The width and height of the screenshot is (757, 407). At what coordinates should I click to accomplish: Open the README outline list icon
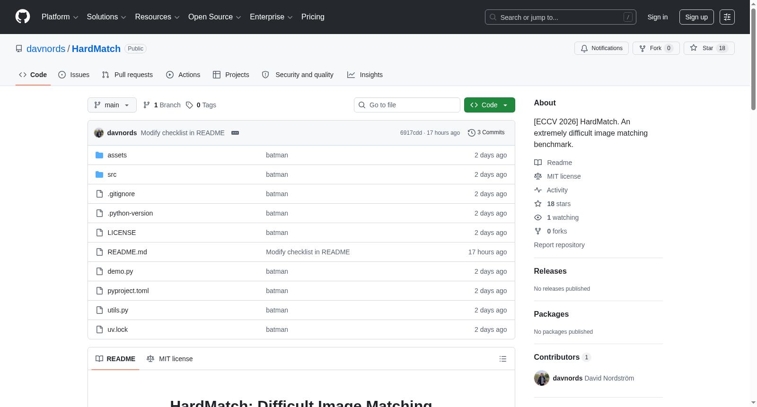[503, 359]
